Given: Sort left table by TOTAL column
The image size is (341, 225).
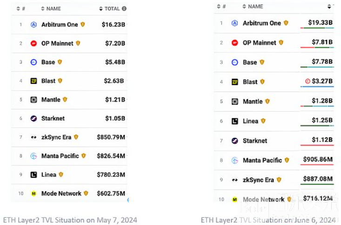Looking at the screenshot, I should click(x=109, y=8).
